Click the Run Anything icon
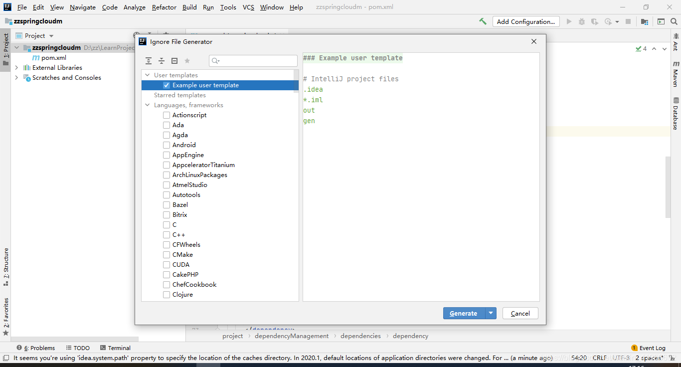Screen dimensions: 681x367 pos(661,21)
